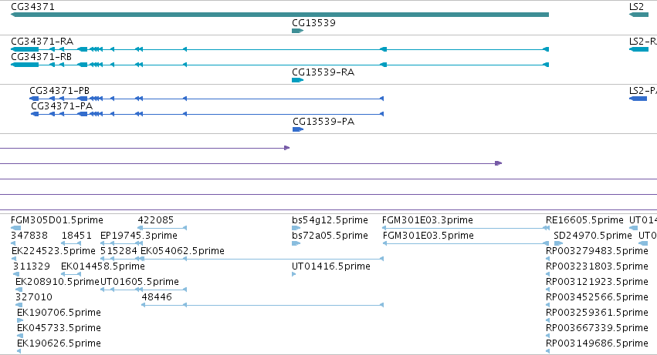This screenshot has width=657, height=355.
Task: Select EST EK054062.5prime label
Action: [182, 251]
